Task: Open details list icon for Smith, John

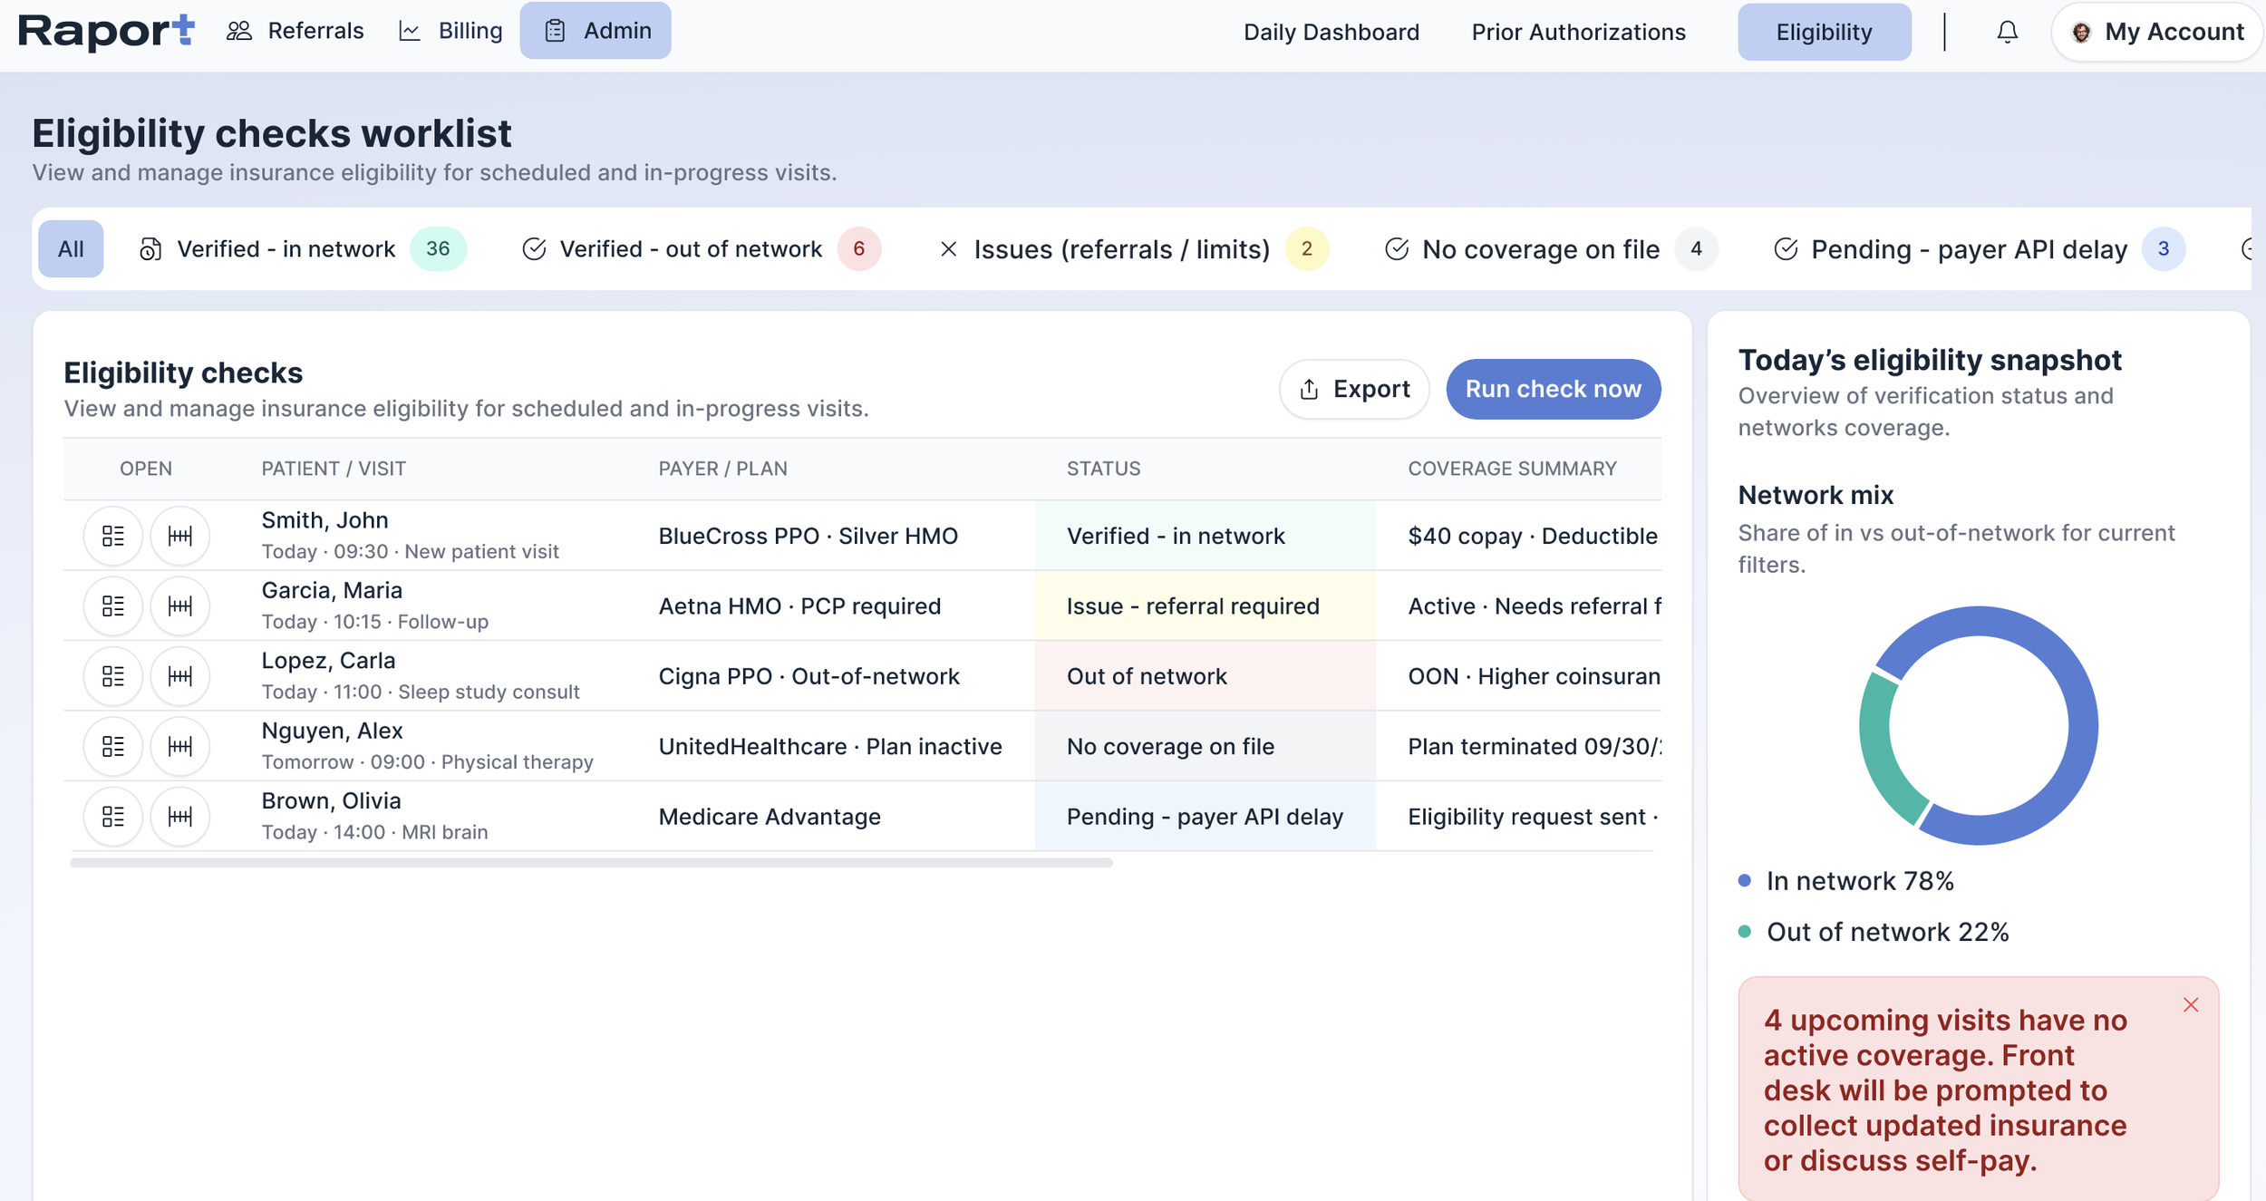Action: coord(113,536)
